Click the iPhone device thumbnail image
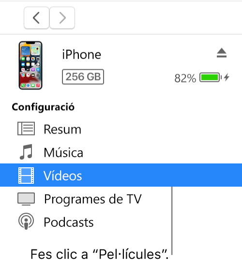This screenshot has height=265, width=242. coord(30,65)
